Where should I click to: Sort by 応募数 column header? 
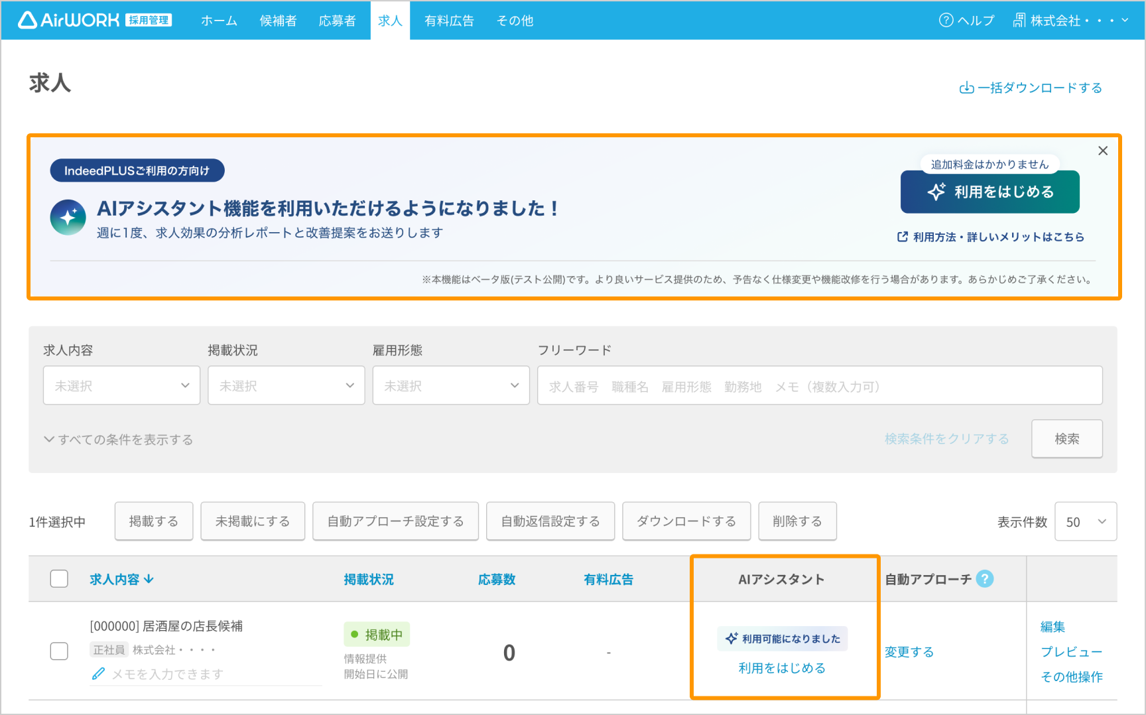497,579
